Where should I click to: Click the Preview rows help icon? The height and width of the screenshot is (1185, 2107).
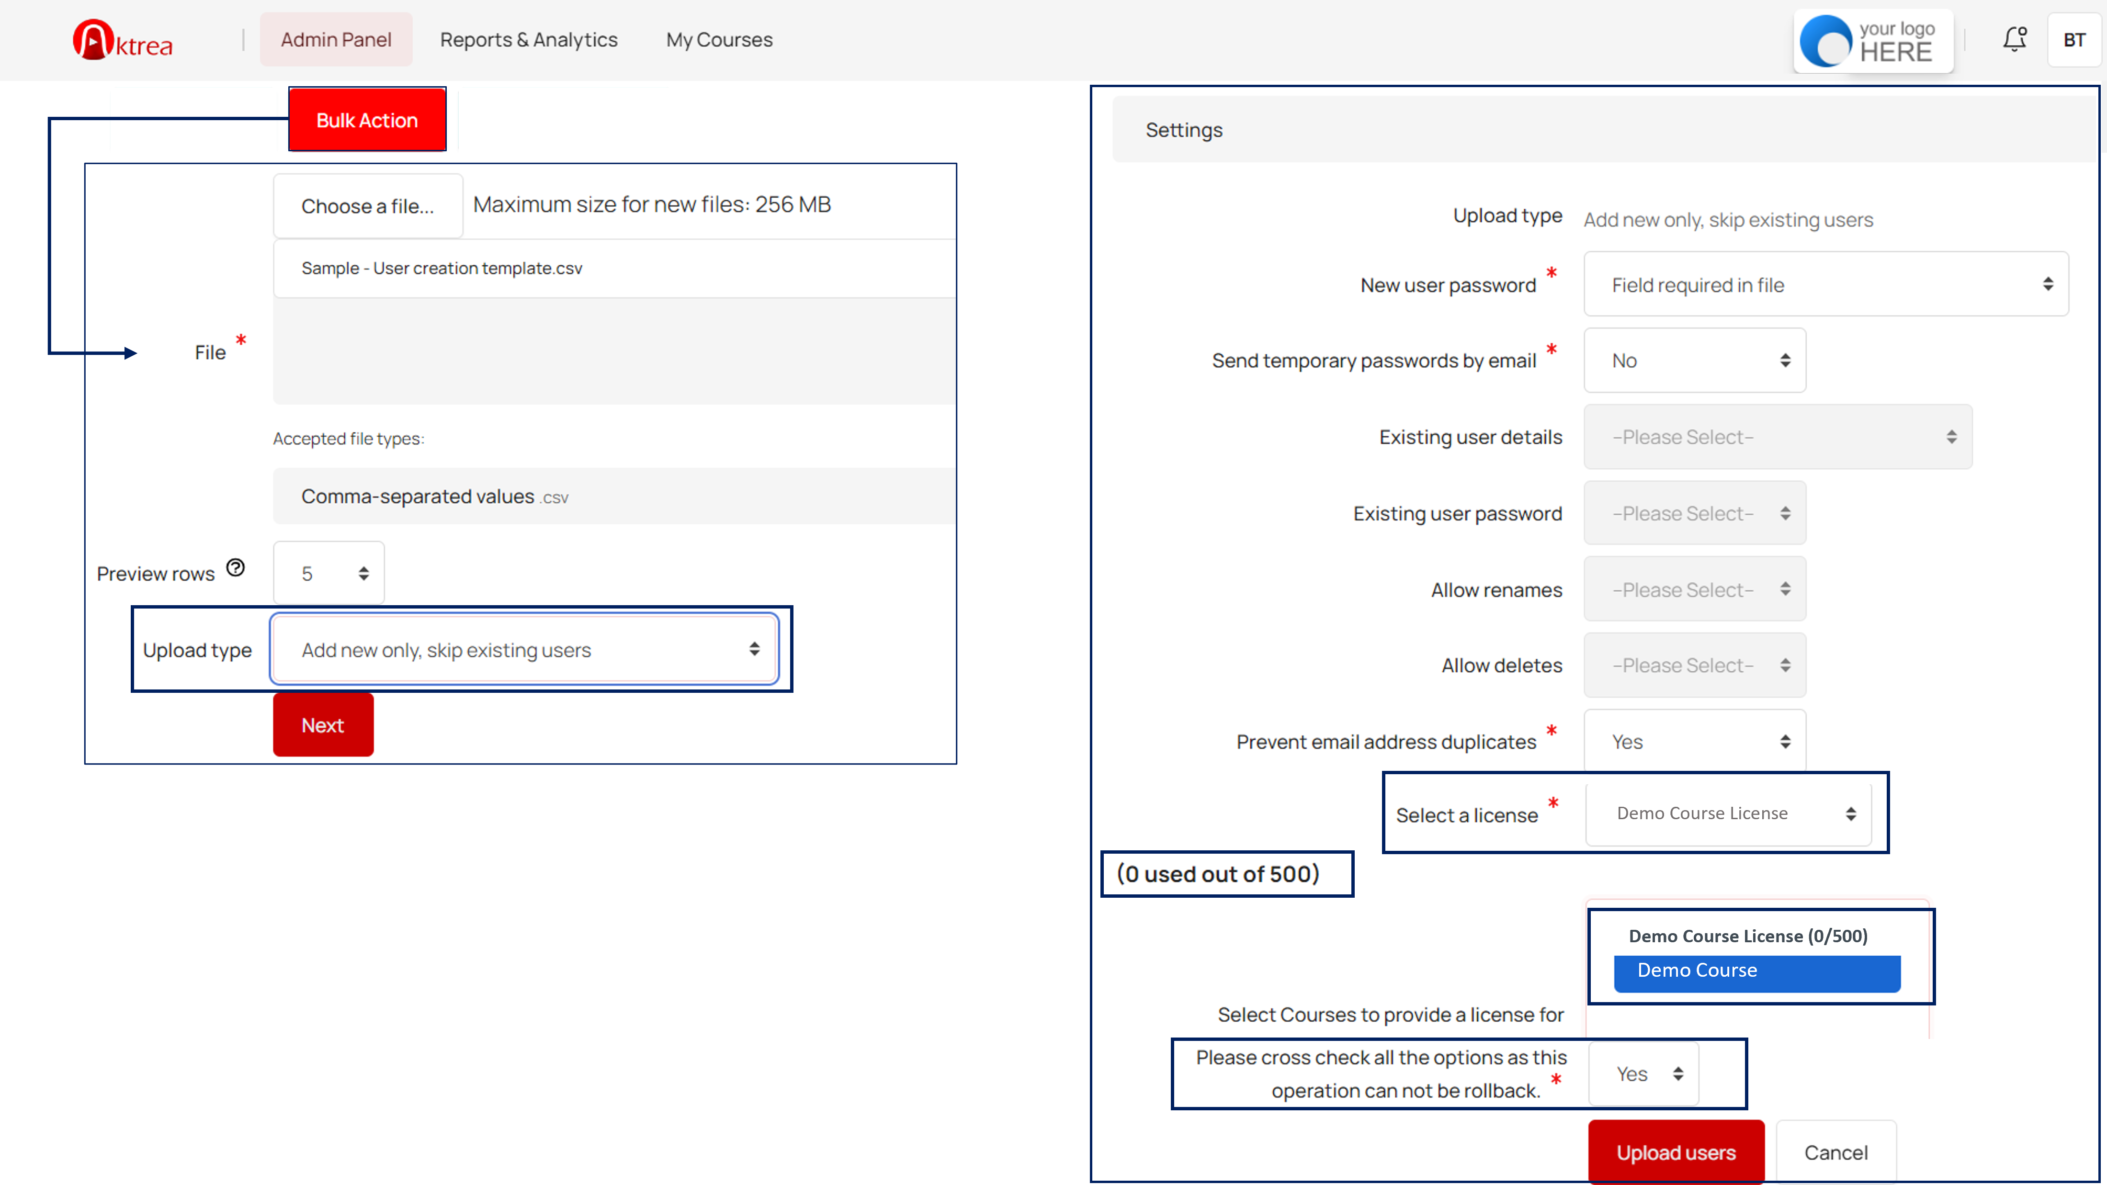click(236, 567)
